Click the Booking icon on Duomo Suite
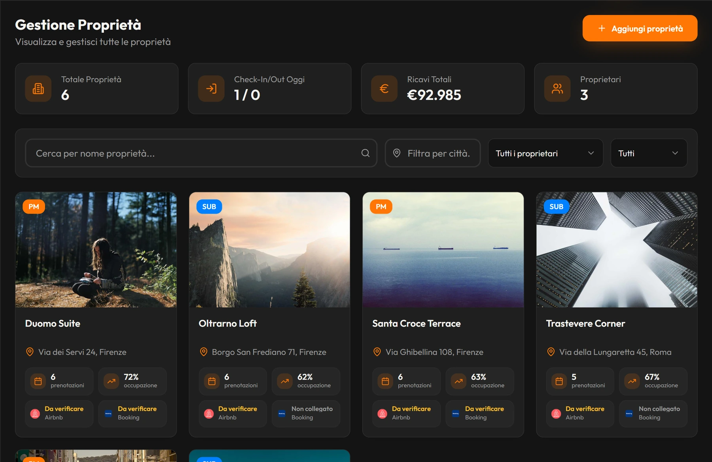The height and width of the screenshot is (462, 712). click(x=108, y=413)
